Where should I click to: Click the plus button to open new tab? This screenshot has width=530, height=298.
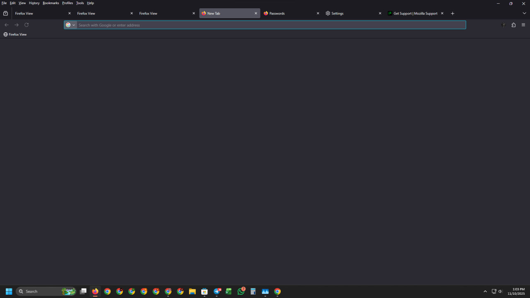click(x=453, y=13)
